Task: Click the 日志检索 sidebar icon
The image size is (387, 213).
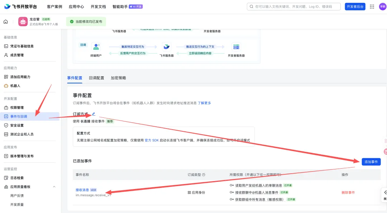Action: tap(6, 178)
